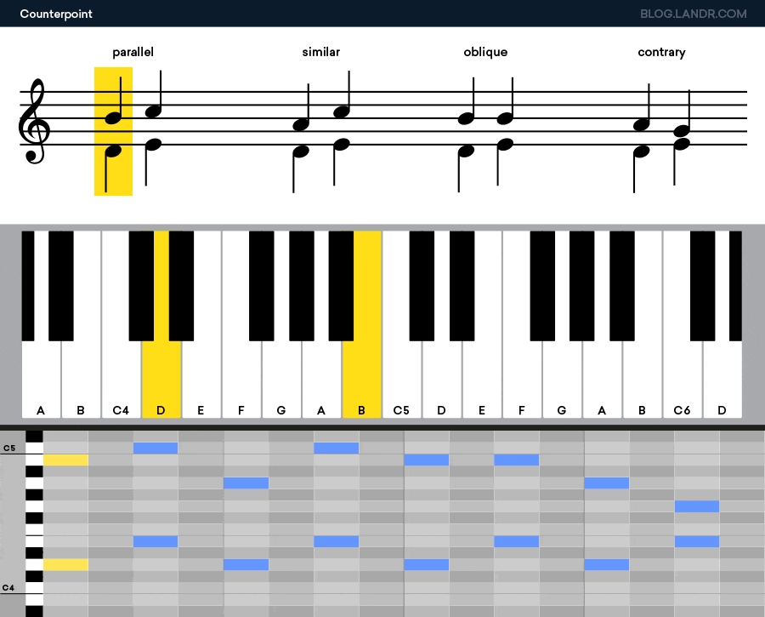
Task: Open the BLOG.LANDR.COM link
Action: 694,14
